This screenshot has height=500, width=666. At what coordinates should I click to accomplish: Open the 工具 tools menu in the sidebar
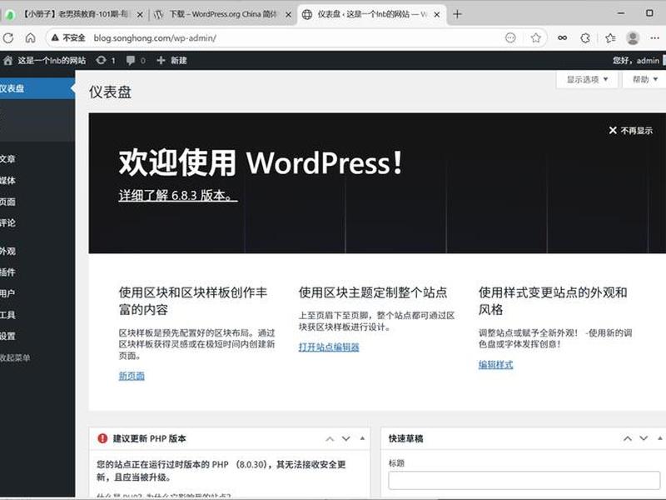pyautogui.click(x=36, y=315)
